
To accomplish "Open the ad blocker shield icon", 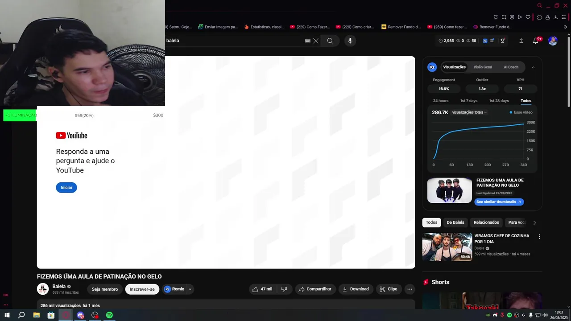I will (512, 17).
